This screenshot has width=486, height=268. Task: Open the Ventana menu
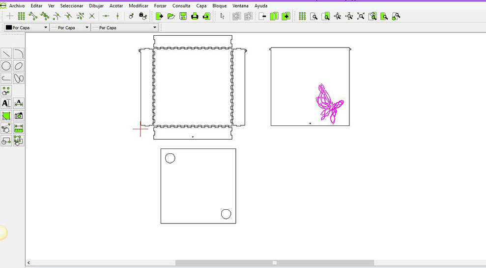point(240,5)
